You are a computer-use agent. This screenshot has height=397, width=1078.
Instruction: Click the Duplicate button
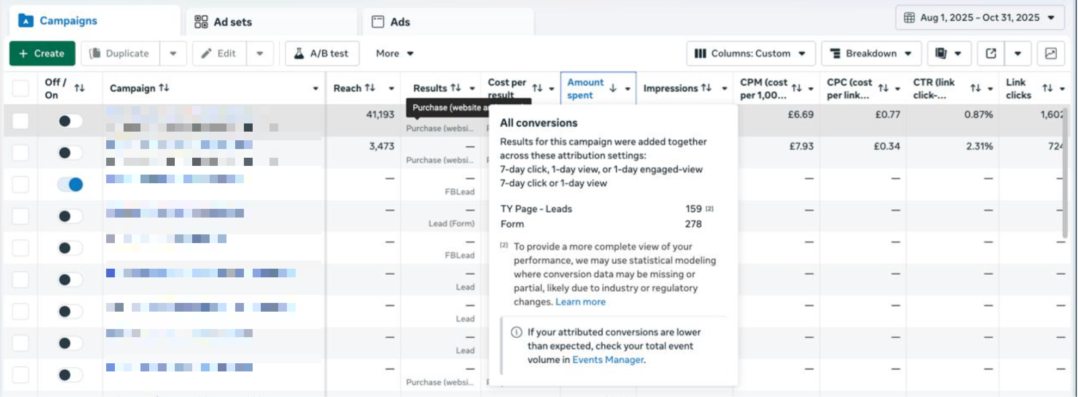coord(120,53)
